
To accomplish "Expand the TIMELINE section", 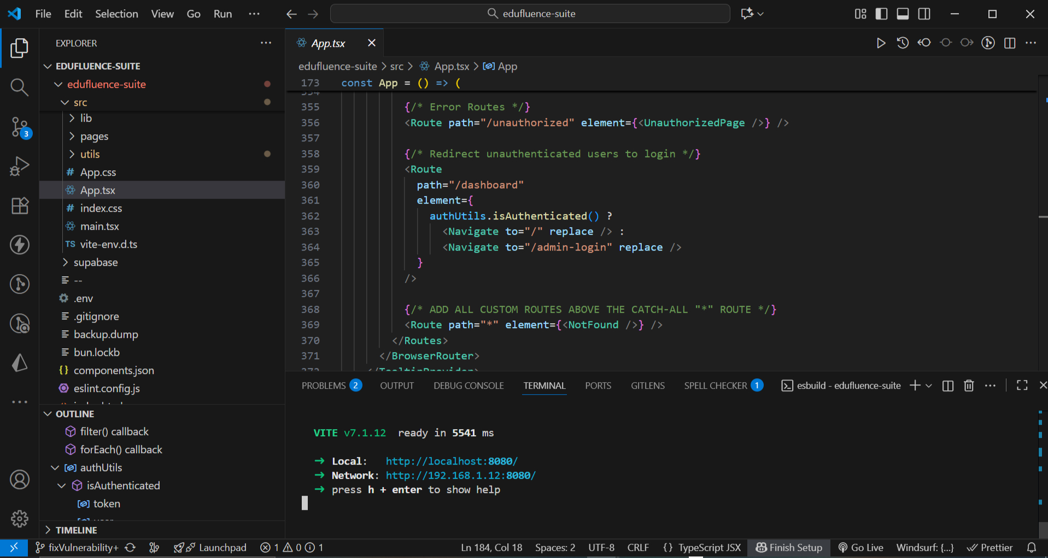I will [76, 530].
